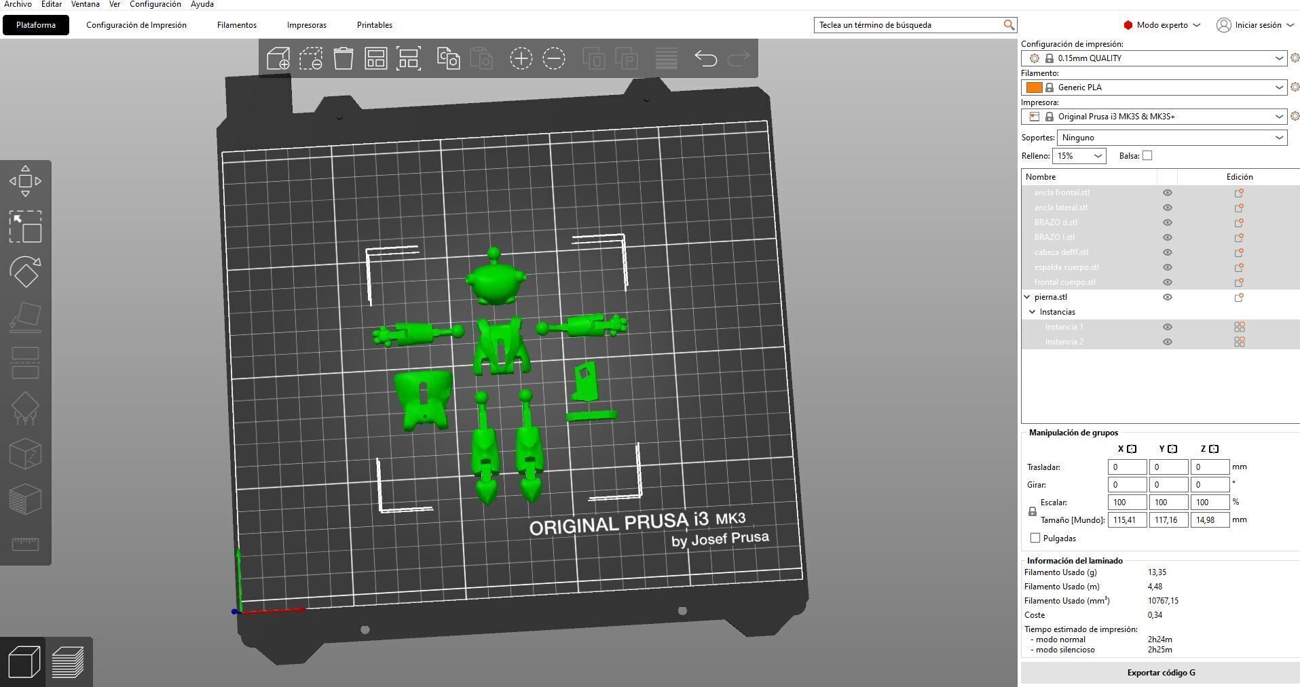1300x687 pixels.
Task: Select the Rotate gizmo tool
Action: pos(25,272)
